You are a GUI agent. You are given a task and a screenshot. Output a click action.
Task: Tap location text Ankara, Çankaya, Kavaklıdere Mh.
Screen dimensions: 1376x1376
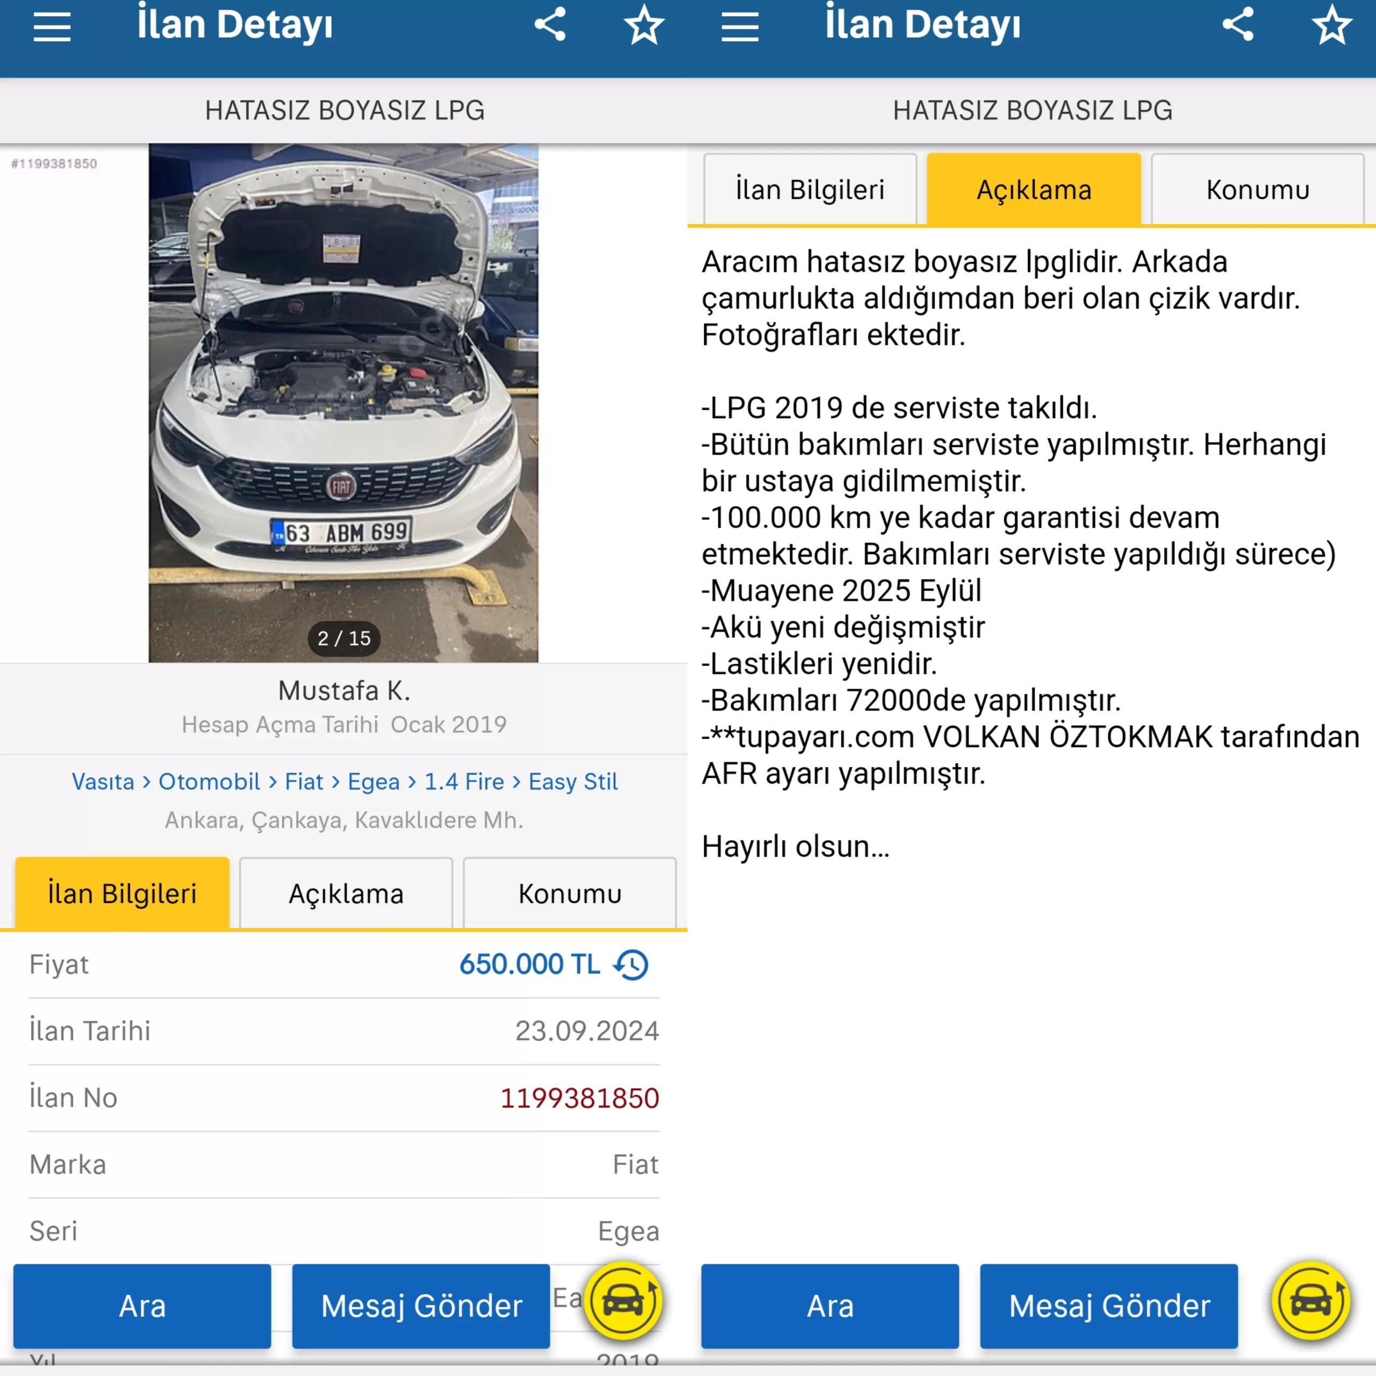tap(344, 820)
